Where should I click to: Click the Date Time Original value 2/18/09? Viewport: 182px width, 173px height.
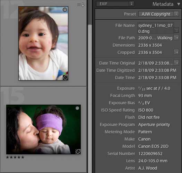coord(156,63)
